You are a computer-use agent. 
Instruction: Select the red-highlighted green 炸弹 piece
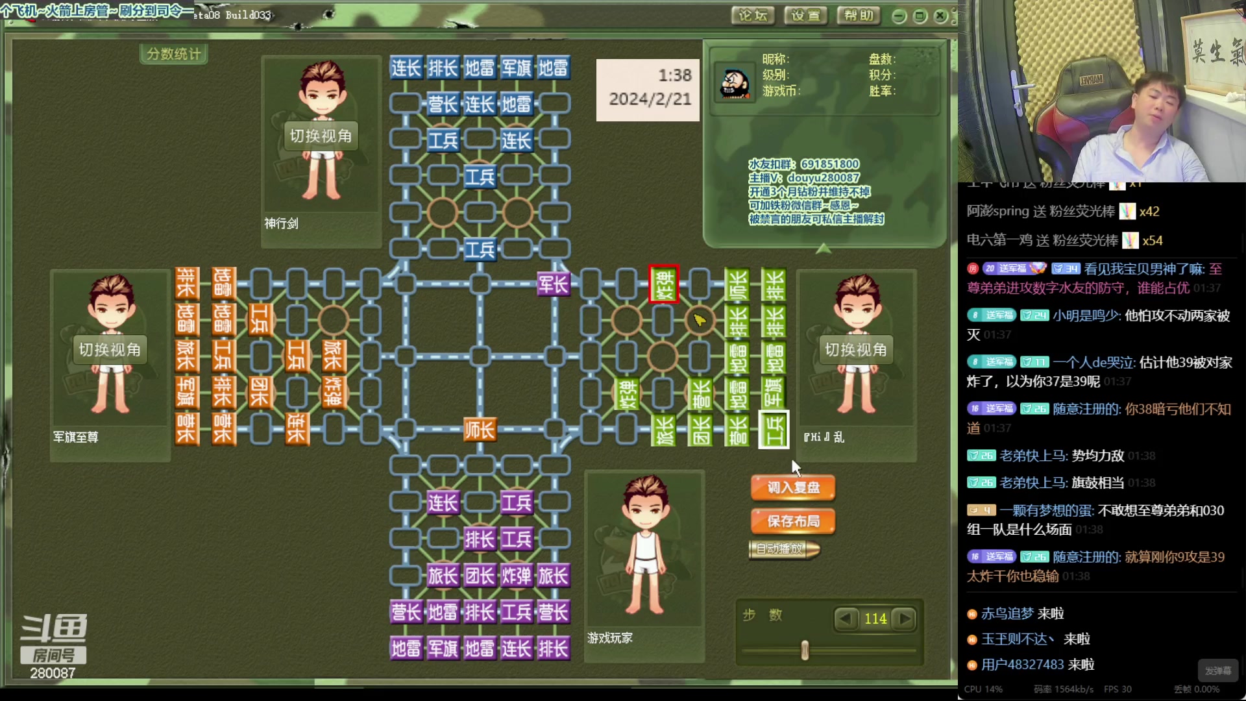click(664, 284)
